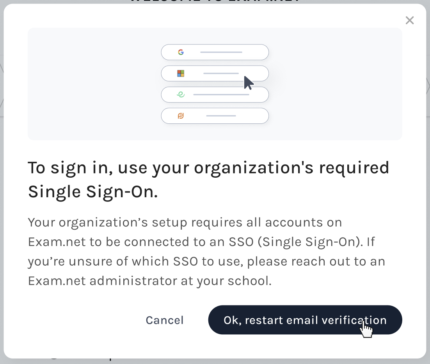Close the Single Sign-On dialog
Image resolution: width=430 pixels, height=364 pixels.
[x=410, y=20]
